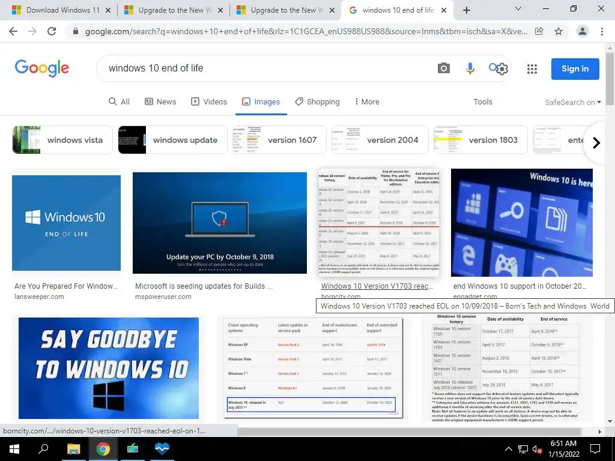This screenshot has height=461, width=615.
Task: Bookmark this page with the star
Action: [x=559, y=31]
